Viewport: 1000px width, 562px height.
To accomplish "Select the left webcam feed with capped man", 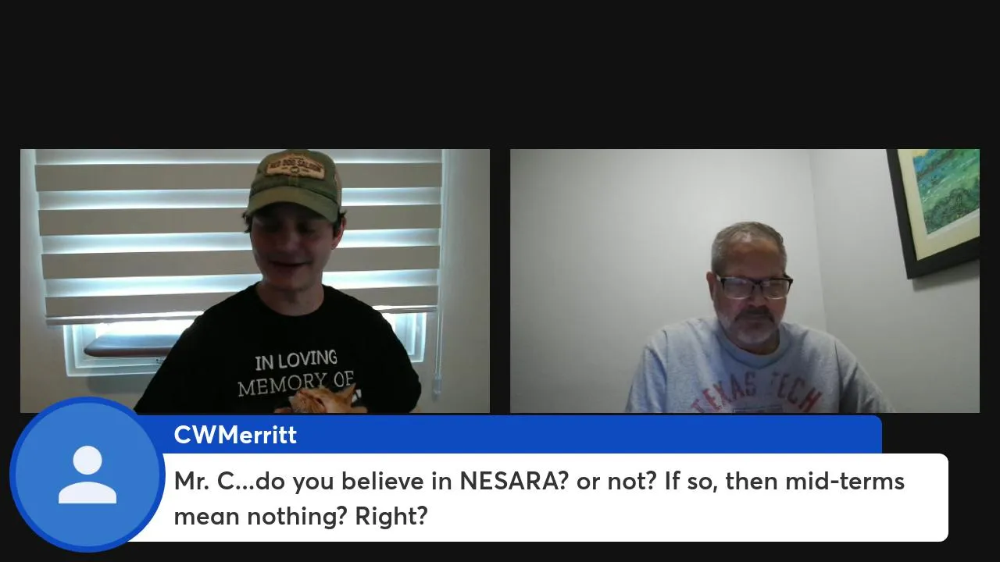I will point(255,281).
